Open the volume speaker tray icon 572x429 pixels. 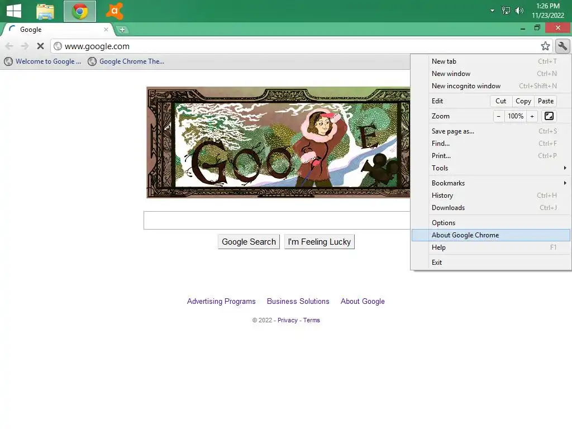(519, 11)
